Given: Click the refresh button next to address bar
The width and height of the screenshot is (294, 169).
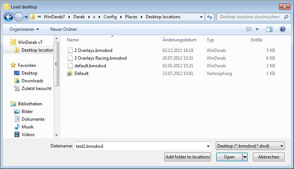Looking at the screenshot, I should 210,17.
